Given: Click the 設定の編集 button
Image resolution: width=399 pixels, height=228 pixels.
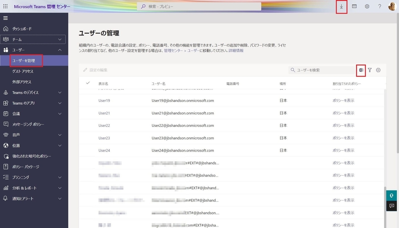Looking at the screenshot, I should pyautogui.click(x=95, y=70).
